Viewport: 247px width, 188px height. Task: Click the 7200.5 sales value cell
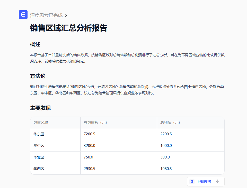coord(90,134)
